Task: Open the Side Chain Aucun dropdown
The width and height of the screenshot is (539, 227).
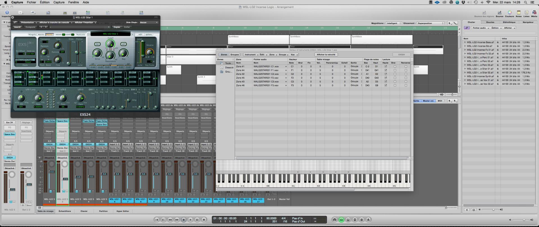Action: (x=149, y=22)
